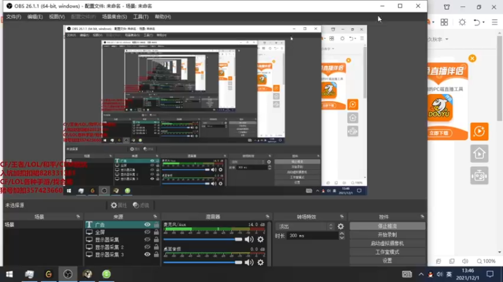Image resolution: width=503 pixels, height=282 pixels.
Task: Open transition properties gear next to 淡出
Action: pyautogui.click(x=341, y=226)
